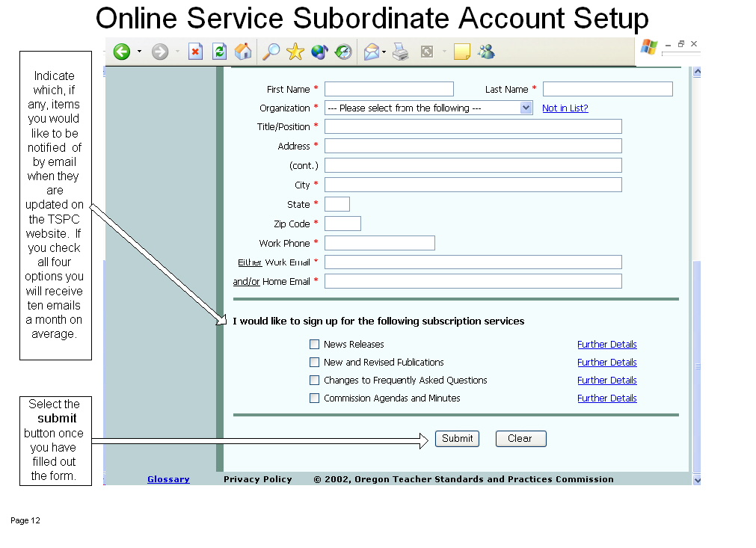The height and width of the screenshot is (548, 756).
Task: Enable New and Revised Publications subscription
Action: click(314, 363)
